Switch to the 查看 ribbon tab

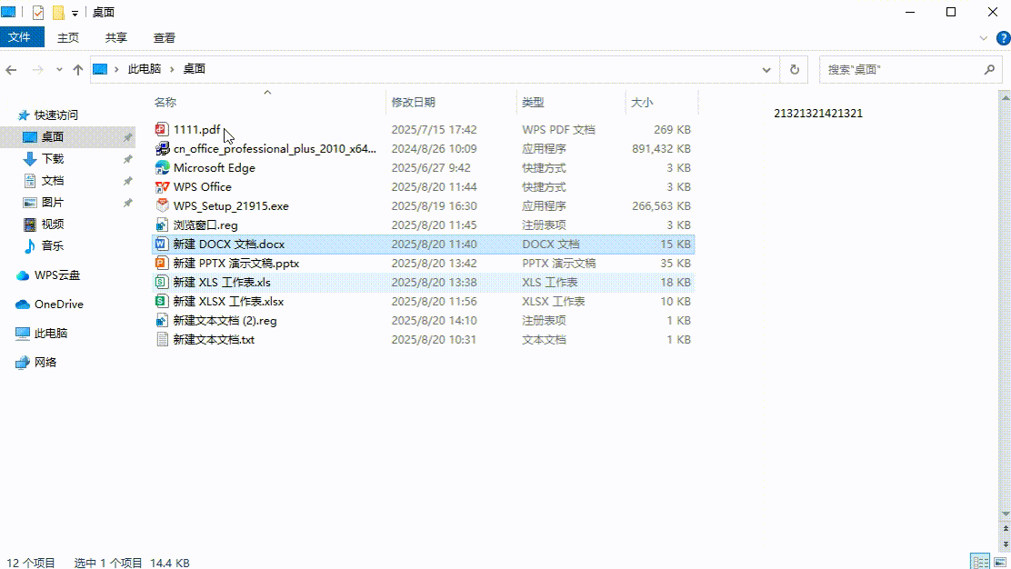165,38
